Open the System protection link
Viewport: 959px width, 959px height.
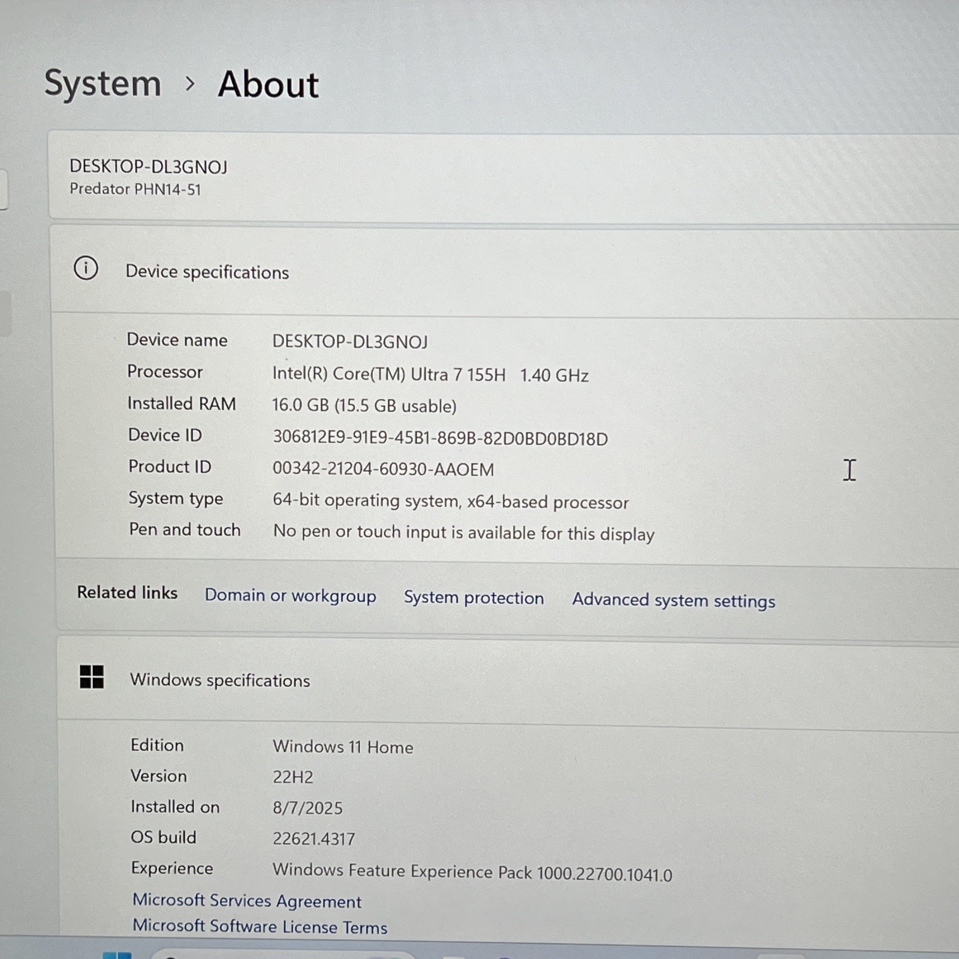pyautogui.click(x=474, y=598)
